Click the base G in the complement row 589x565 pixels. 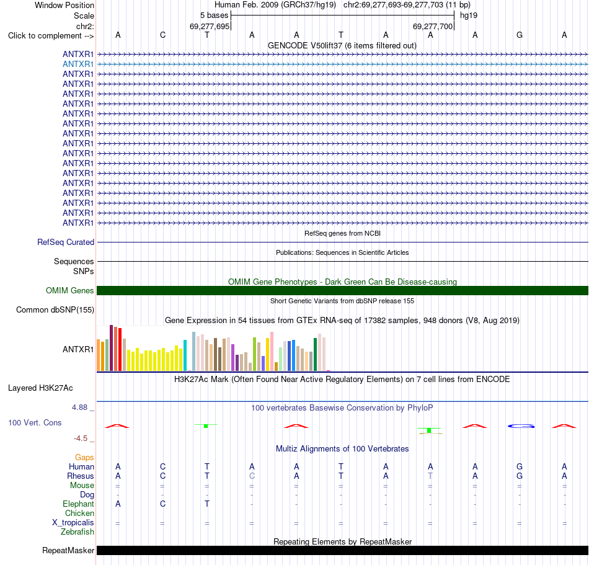(x=520, y=35)
